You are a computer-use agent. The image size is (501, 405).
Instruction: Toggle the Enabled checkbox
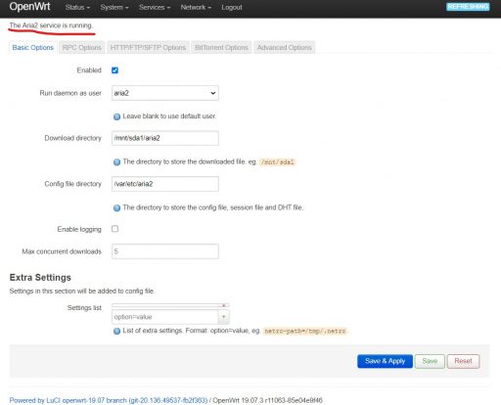[x=114, y=70]
